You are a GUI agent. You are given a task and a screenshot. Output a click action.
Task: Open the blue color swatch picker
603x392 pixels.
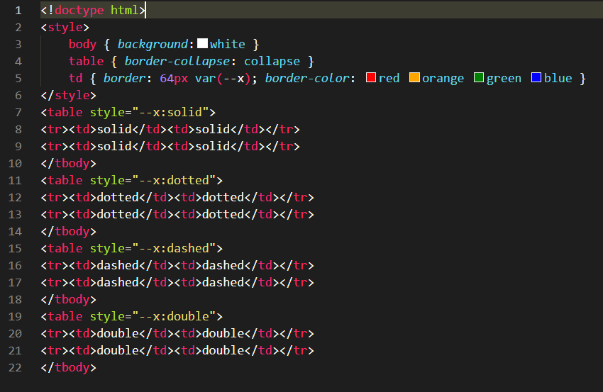[536, 77]
